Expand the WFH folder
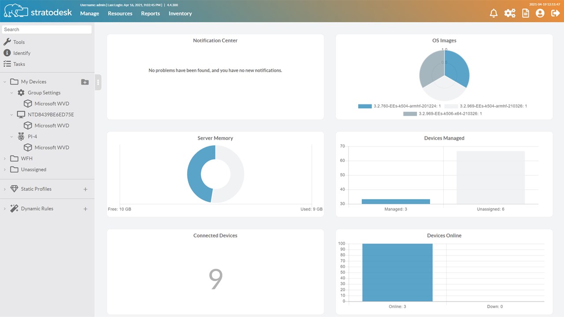Screen dimensions: 564x317 coord(5,158)
